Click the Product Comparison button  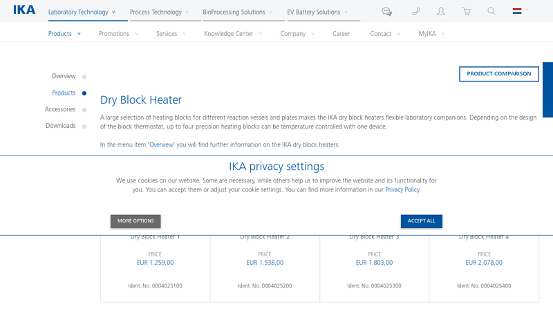(x=498, y=74)
